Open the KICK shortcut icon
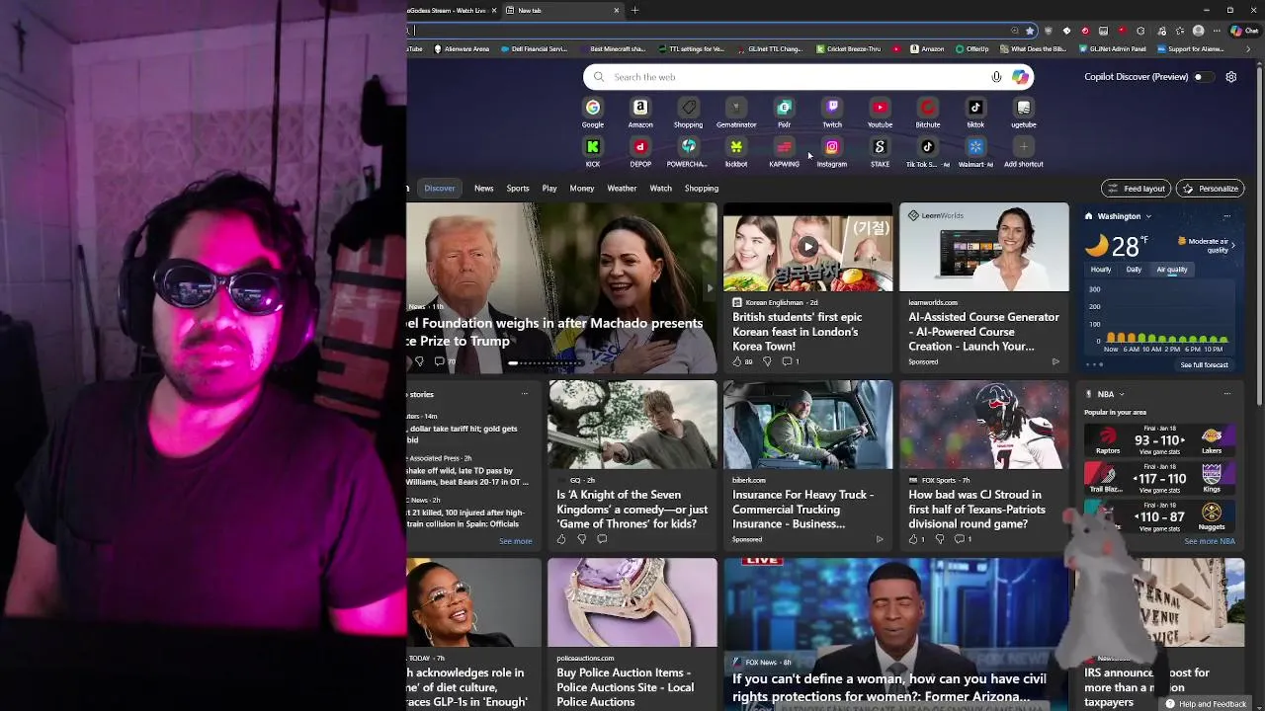Viewport: 1265px width, 711px height. (593, 146)
